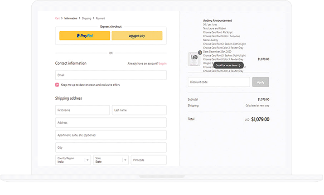
Task: Click the Audrey Announcement product thumbnail
Action: [x=194, y=59]
